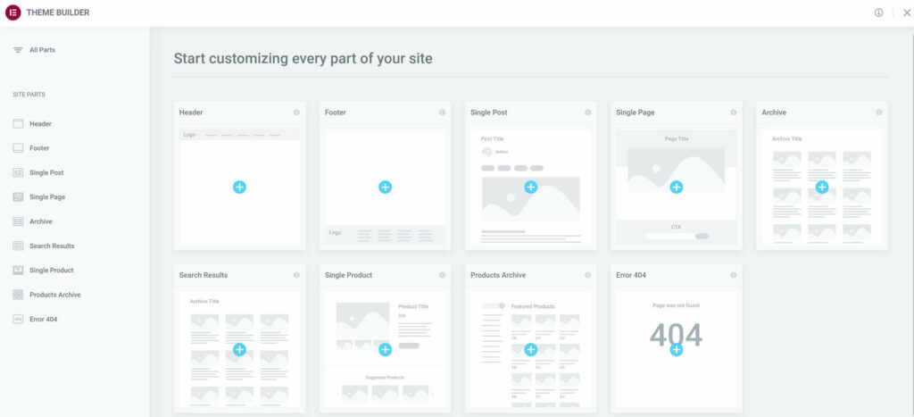Click the Search Results card title

coord(204,275)
